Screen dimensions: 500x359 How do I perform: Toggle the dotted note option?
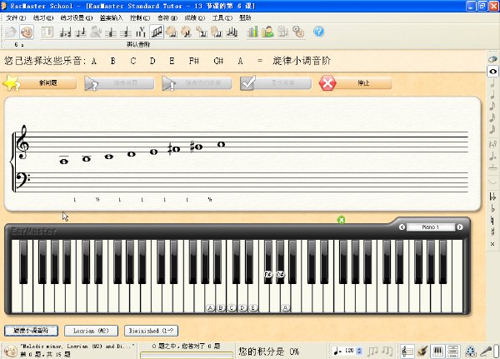(492, 157)
